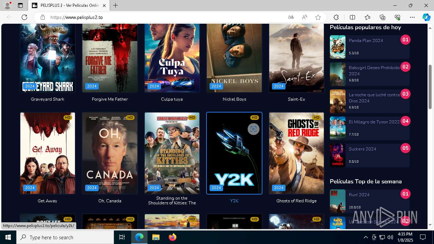Image resolution: width=434 pixels, height=244 pixels.
Task: Click the address bar URL
Action: click(x=77, y=17)
